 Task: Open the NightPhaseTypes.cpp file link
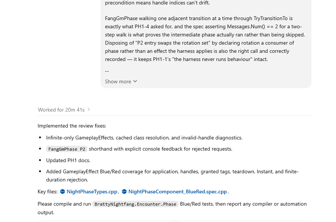tap(92, 192)
